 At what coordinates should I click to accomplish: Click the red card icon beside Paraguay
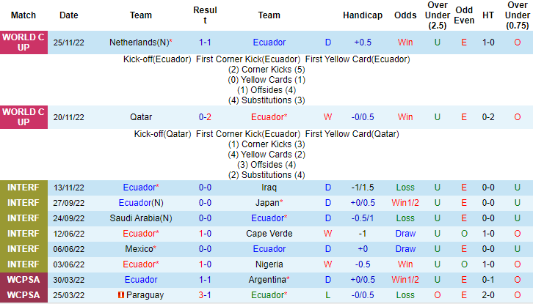click(x=120, y=294)
